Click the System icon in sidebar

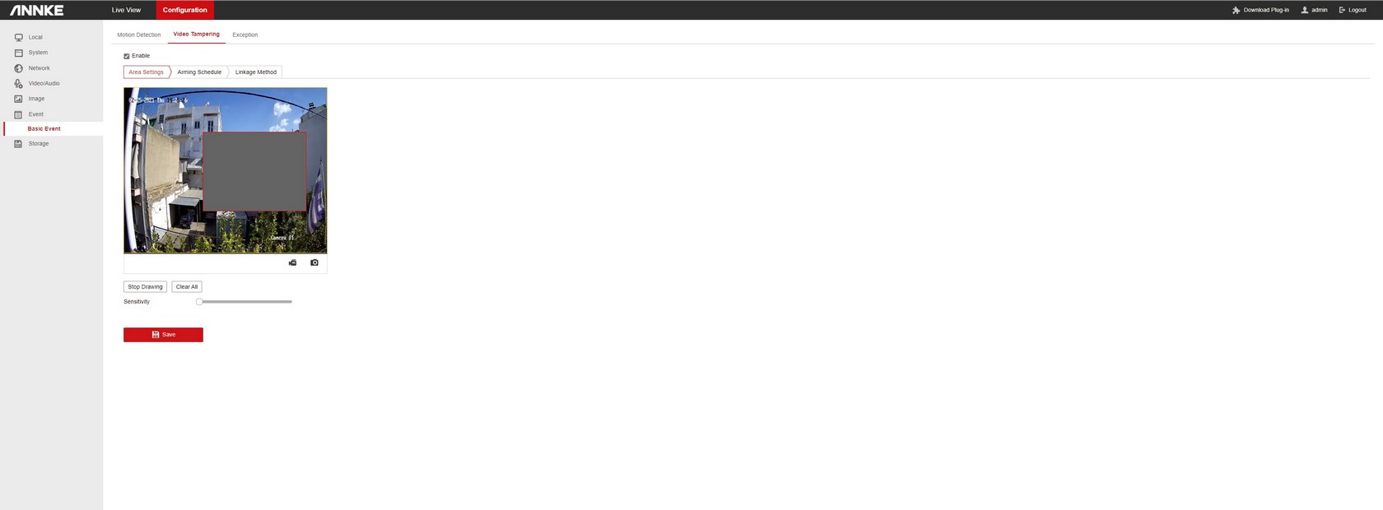(18, 53)
